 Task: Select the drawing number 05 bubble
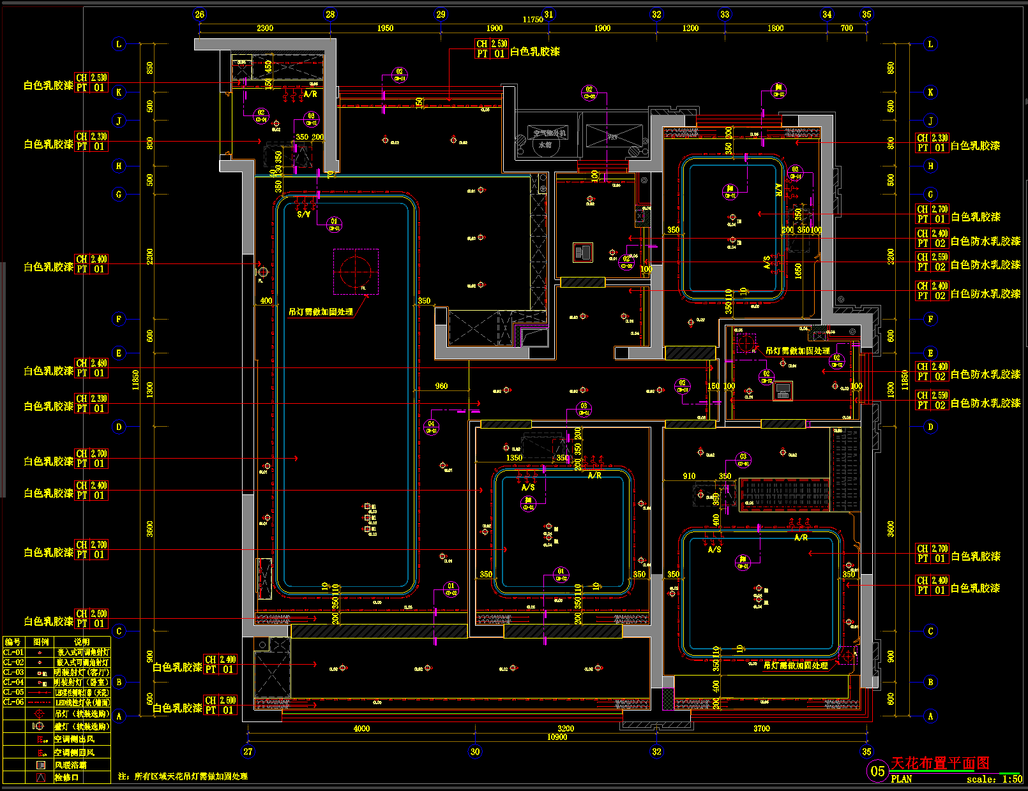878,771
